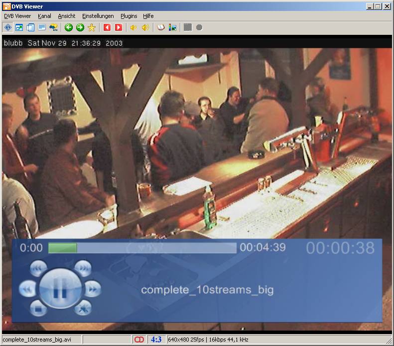The height and width of the screenshot is (346, 394).
Task: Pause playback with the large round button
Action: 60,289
